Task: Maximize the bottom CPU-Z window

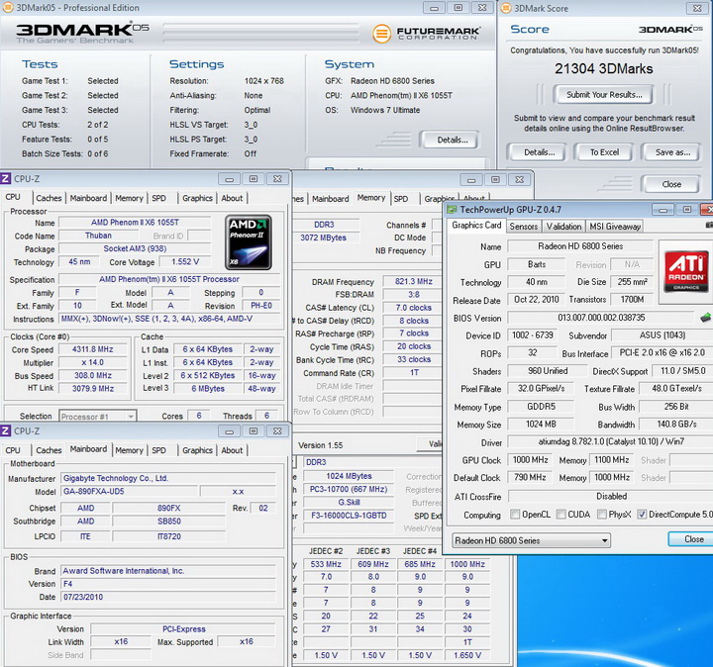Action: [x=254, y=430]
